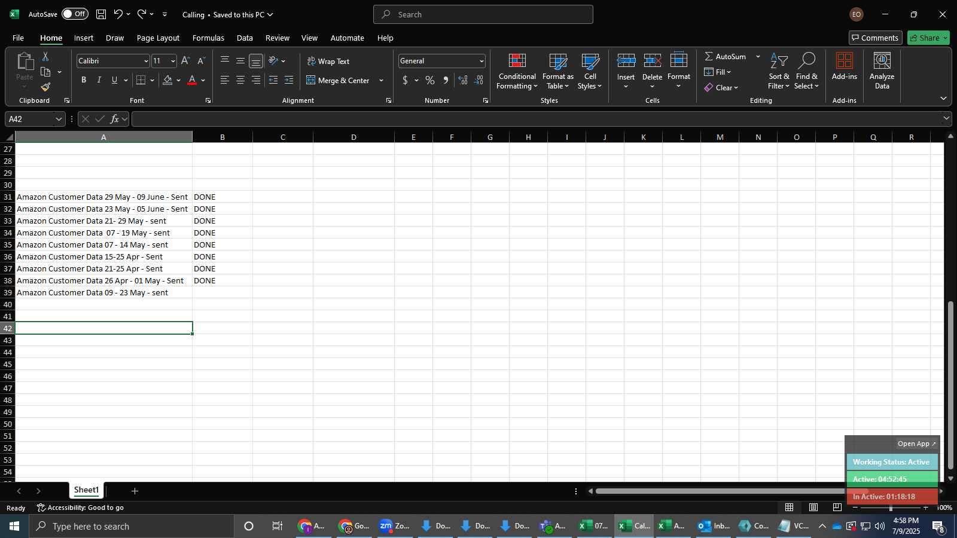Viewport: 957px width, 538px height.
Task: Open the File menu
Action: point(18,38)
